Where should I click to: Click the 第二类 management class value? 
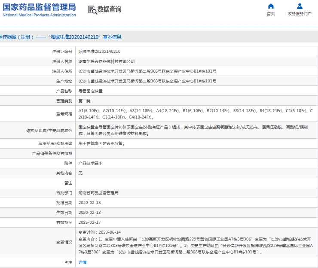pyautogui.click(x=85, y=101)
